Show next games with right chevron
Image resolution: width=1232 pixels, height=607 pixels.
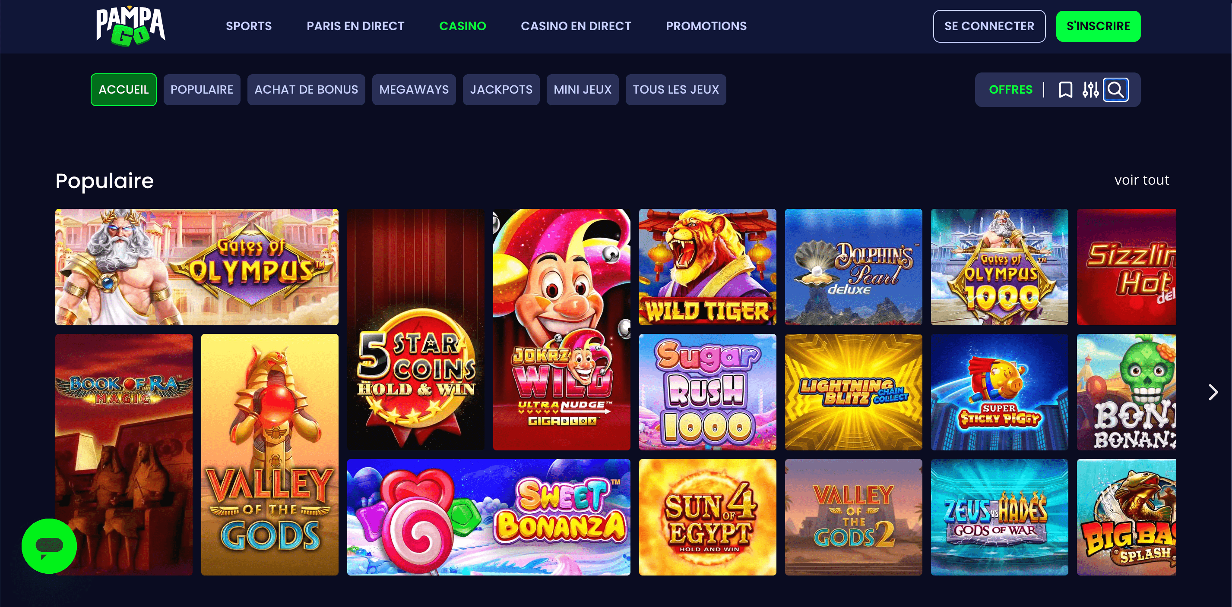pos(1213,392)
